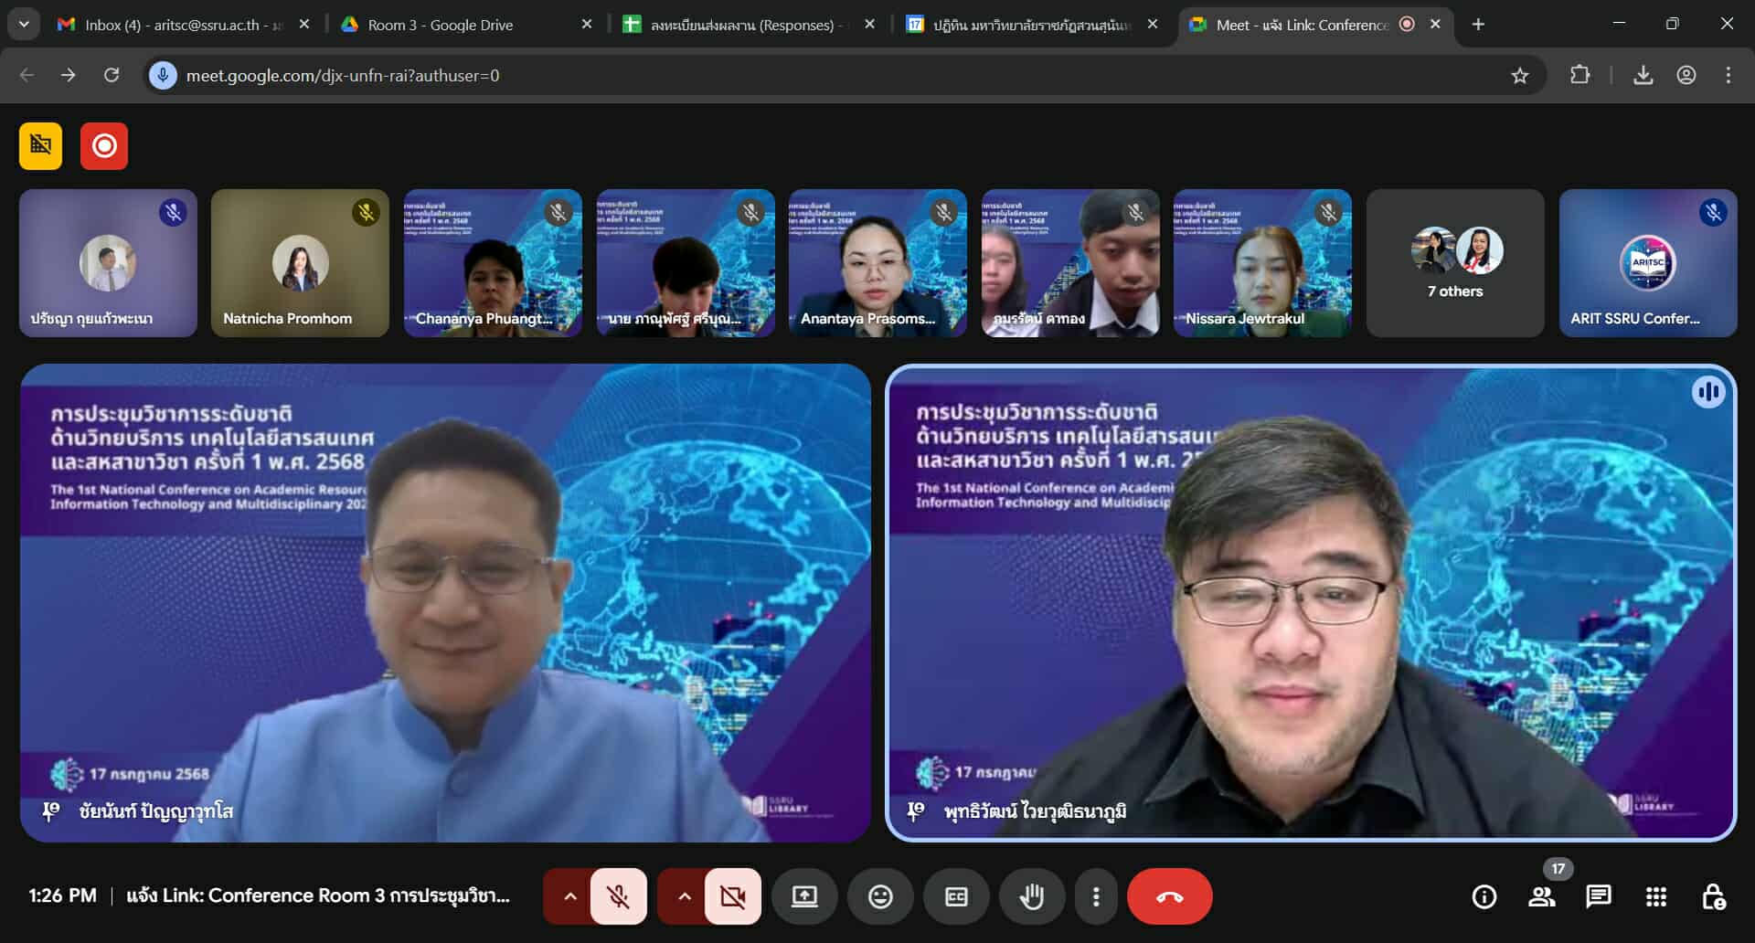Click the red recording extension button
The image size is (1755, 943).
point(104,146)
